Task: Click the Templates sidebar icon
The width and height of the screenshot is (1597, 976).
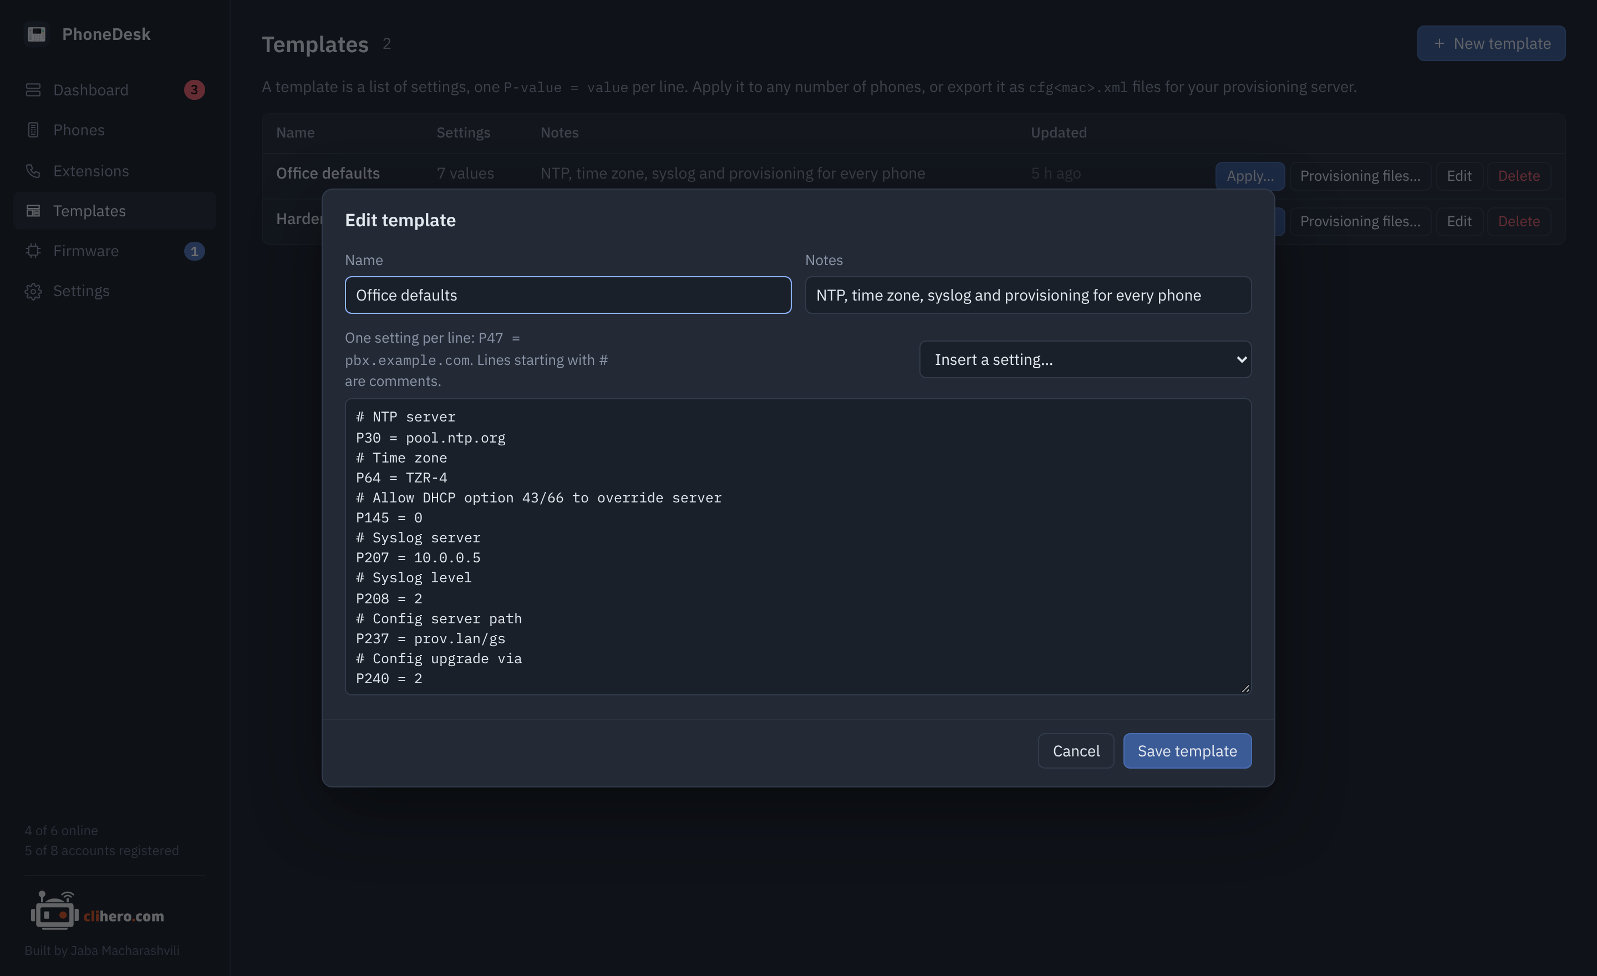Action: click(33, 211)
